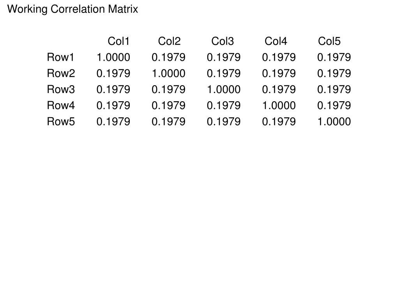Select the Col5 column header
This screenshot has width=399, height=299.
pyautogui.click(x=329, y=41)
